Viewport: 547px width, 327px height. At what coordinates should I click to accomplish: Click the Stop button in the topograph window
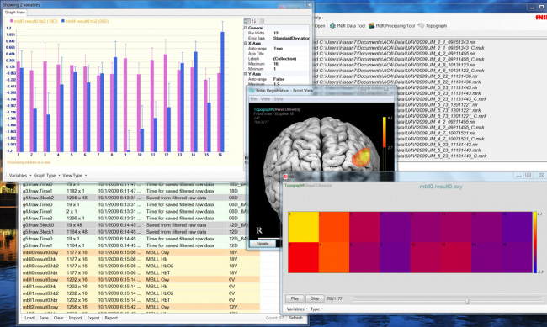click(315, 298)
